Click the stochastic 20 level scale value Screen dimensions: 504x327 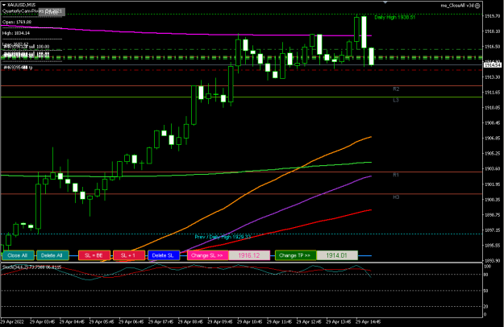485,307
